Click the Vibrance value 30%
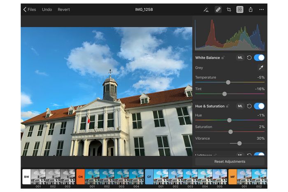288x192 pixels. pos(260,138)
